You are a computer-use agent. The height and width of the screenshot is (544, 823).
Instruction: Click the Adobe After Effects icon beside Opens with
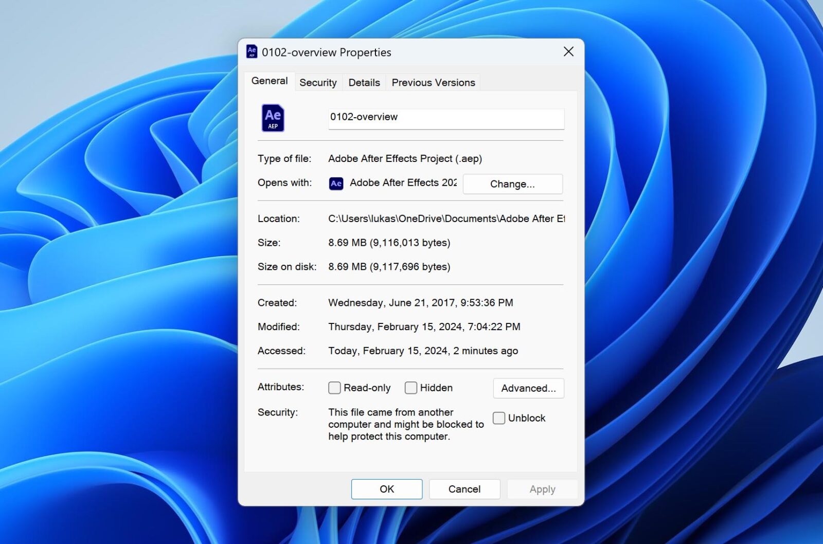click(x=335, y=183)
